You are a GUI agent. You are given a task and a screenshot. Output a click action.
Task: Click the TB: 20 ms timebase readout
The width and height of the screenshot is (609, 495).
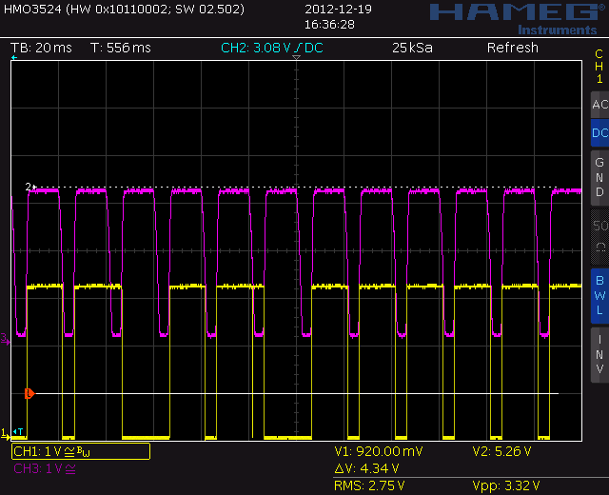[41, 48]
